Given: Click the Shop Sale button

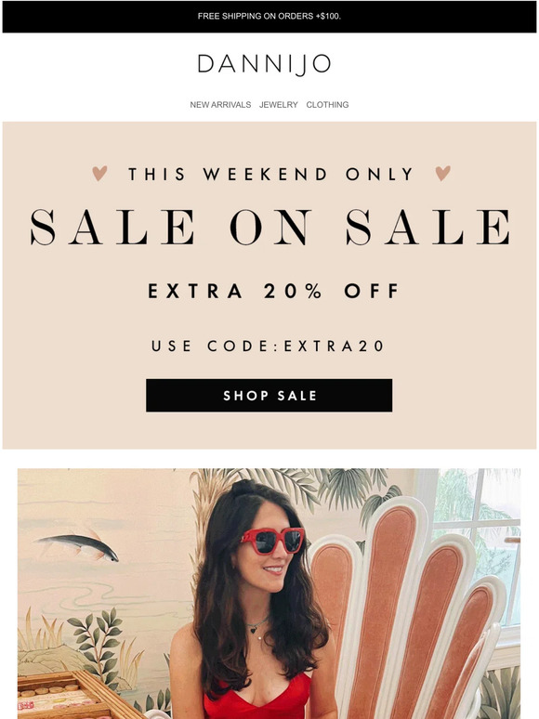Looking at the screenshot, I should 269,396.
